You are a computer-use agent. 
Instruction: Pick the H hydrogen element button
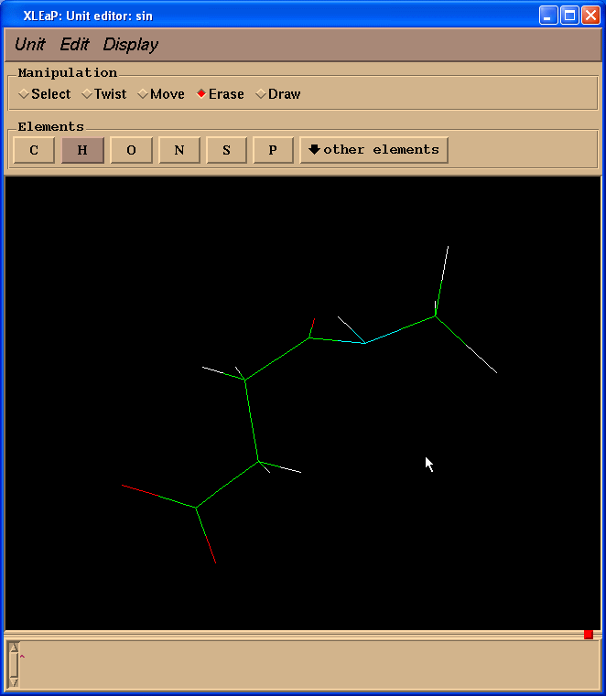(82, 150)
